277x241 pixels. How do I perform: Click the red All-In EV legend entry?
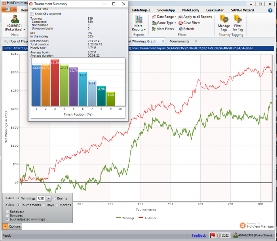147,218
